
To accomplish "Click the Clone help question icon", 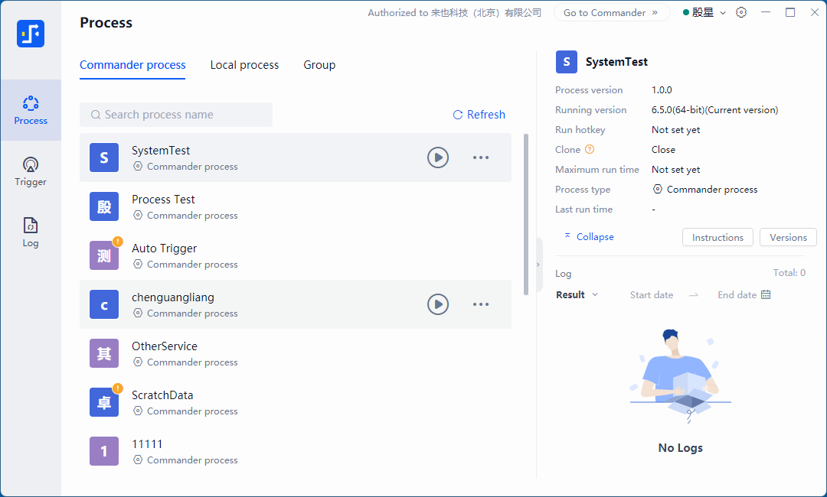I will click(x=590, y=150).
